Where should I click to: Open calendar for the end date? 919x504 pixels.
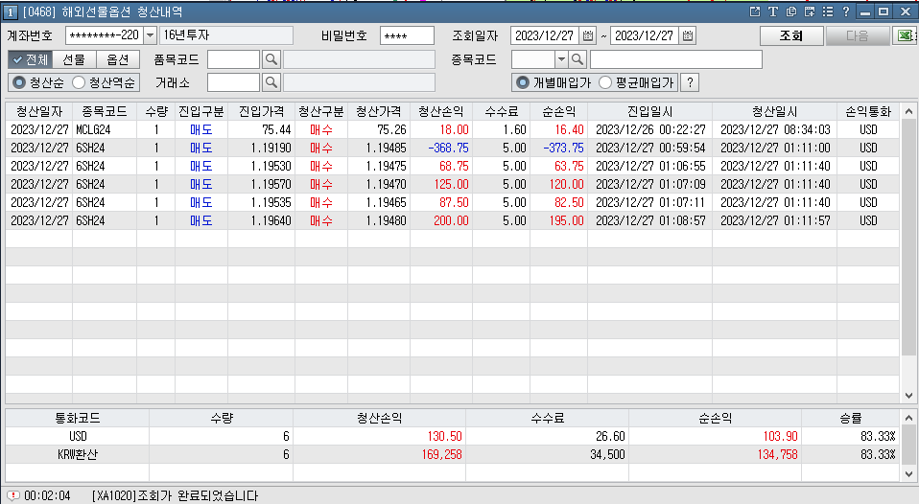[x=688, y=35]
